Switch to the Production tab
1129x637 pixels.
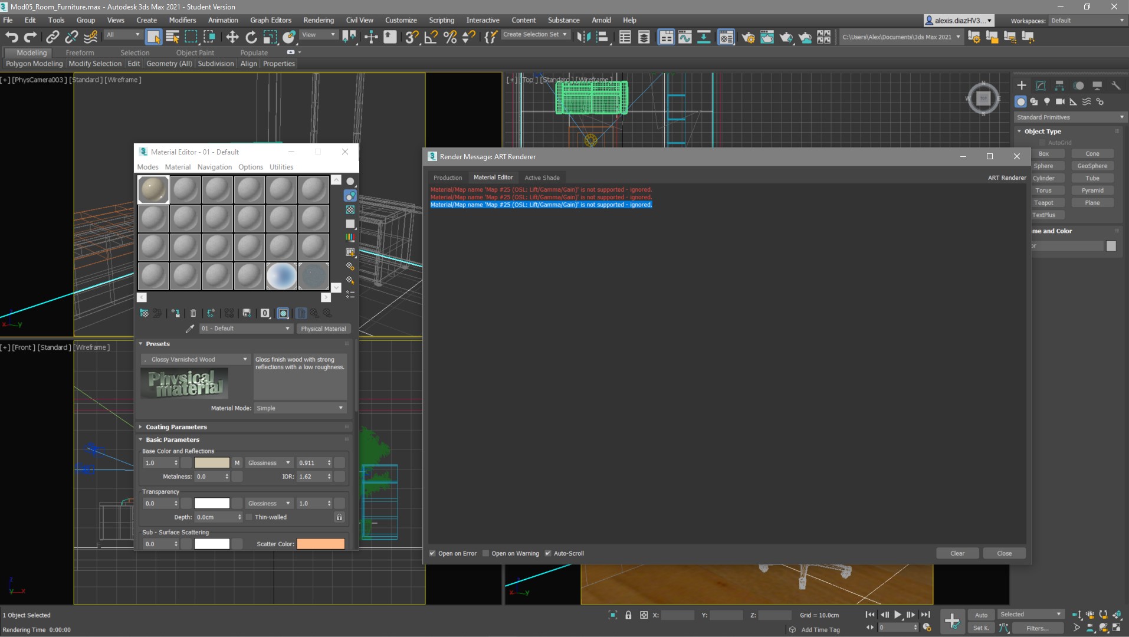click(447, 178)
